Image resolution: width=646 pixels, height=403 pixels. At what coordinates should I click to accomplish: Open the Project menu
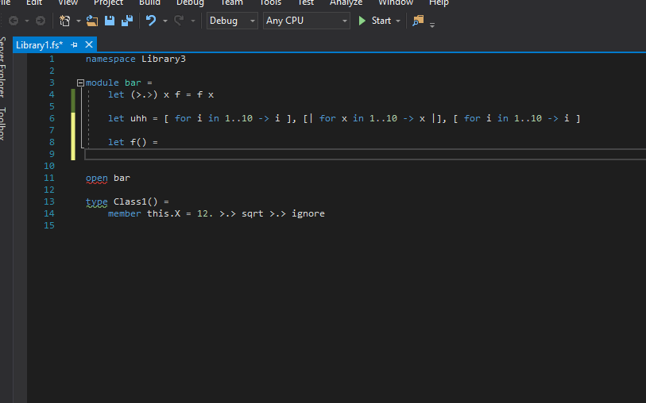coord(108,2)
